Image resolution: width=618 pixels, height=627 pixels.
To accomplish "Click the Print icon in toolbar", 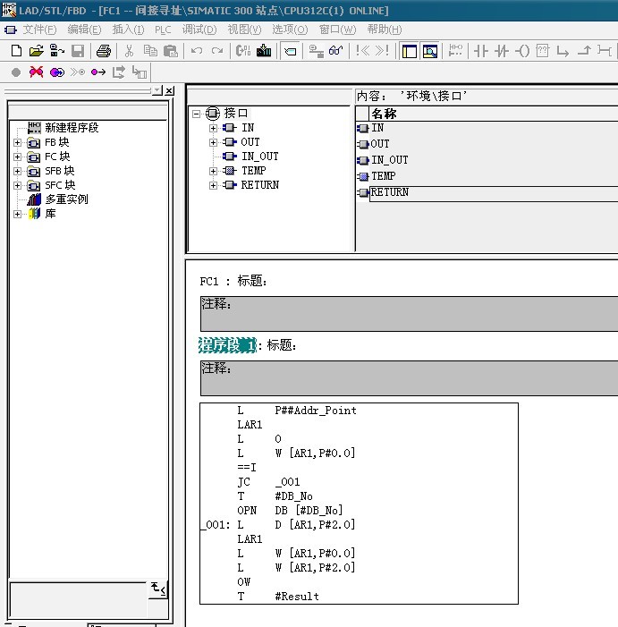I will (x=104, y=51).
